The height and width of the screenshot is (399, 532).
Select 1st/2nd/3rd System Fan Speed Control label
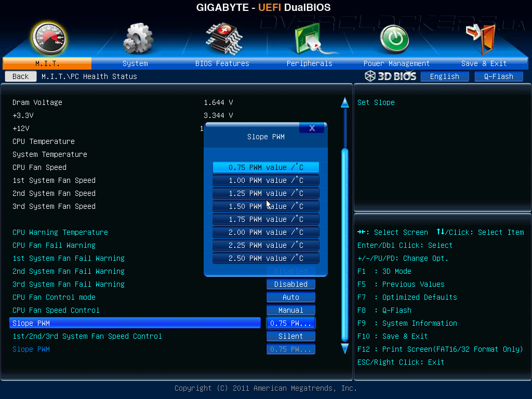(87, 336)
